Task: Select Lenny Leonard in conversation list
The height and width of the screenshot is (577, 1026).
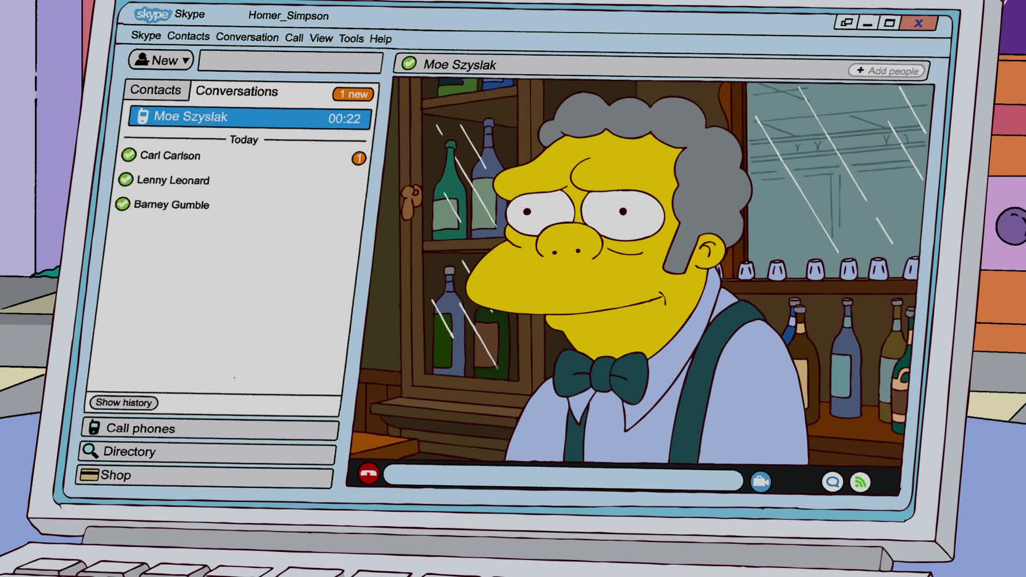Action: click(173, 180)
